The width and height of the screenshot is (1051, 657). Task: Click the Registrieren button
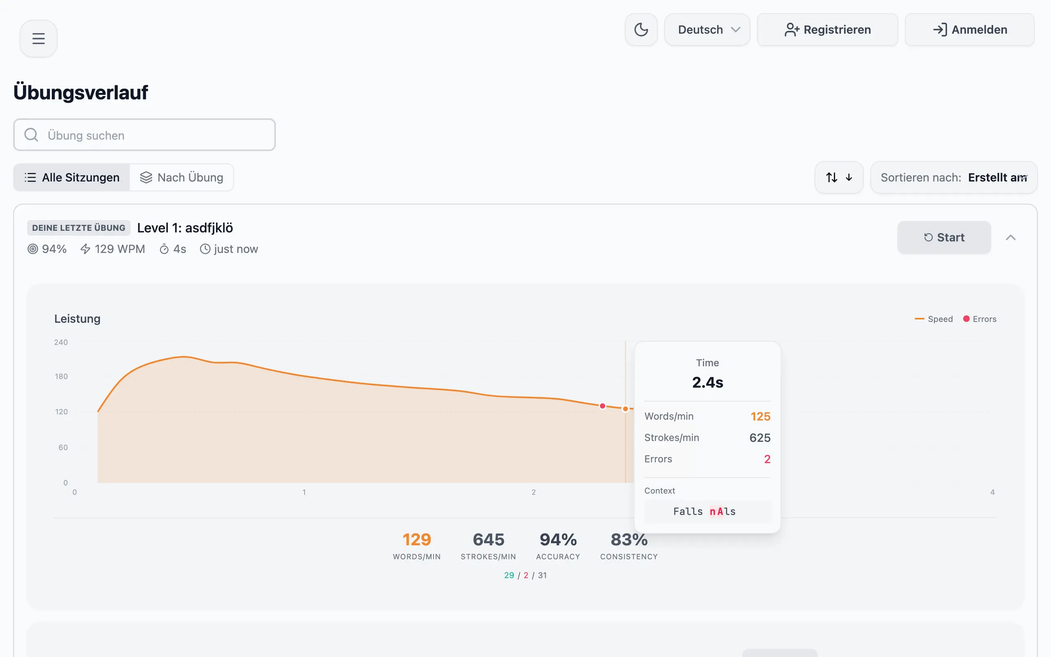827,29
